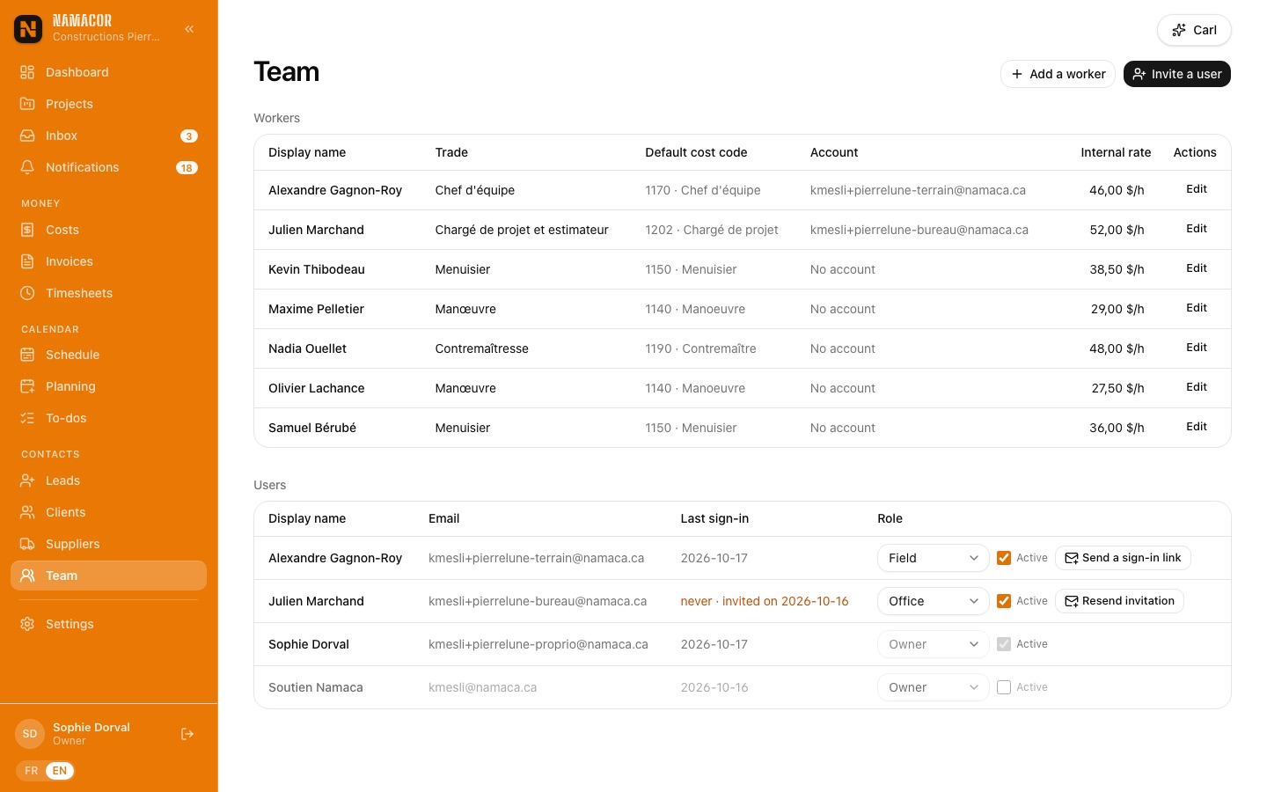Click the Invite a user button
Viewport: 1267px width, 792px height.
pyautogui.click(x=1177, y=74)
